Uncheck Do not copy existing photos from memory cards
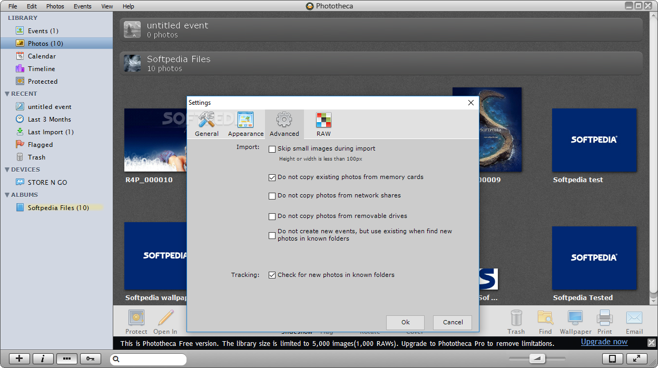 (x=272, y=177)
